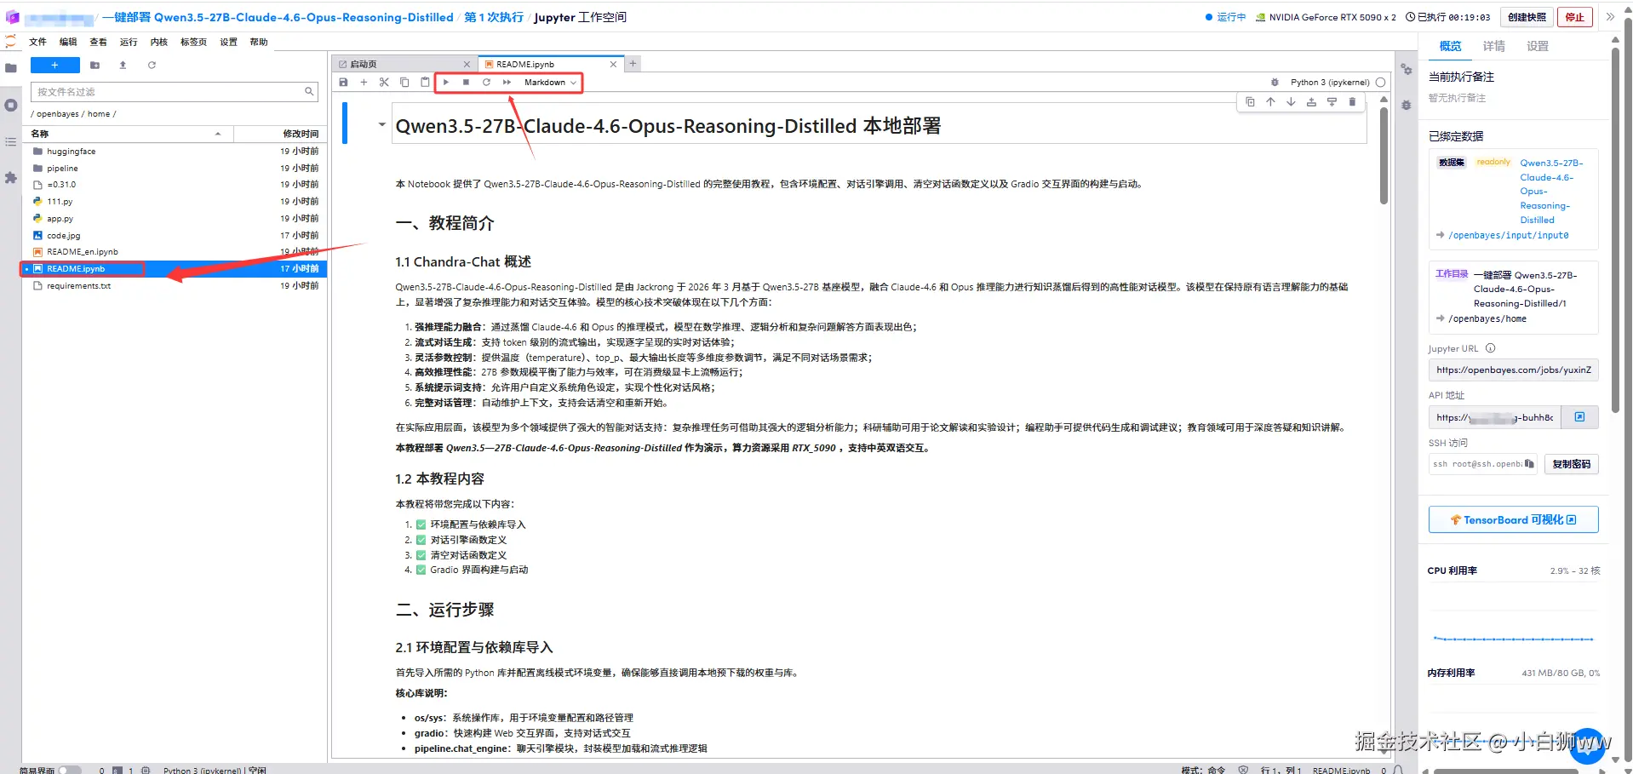Image resolution: width=1633 pixels, height=774 pixels.
Task: Delete the active cell
Action: 1352,102
